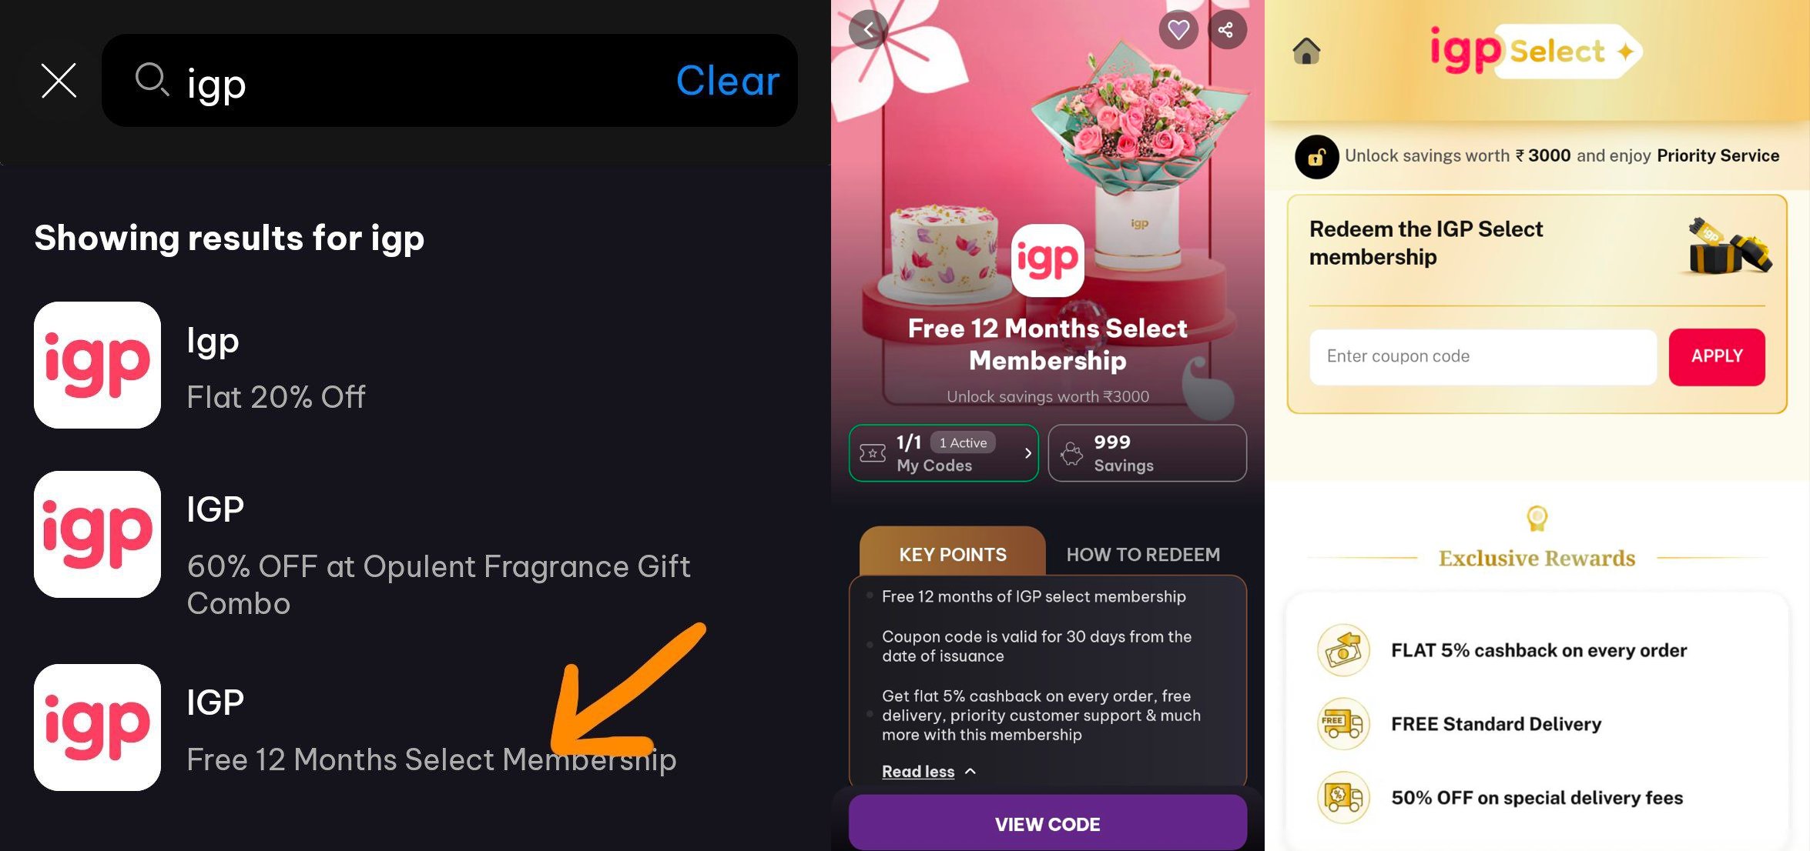
Task: Go to home via the house icon
Action: coord(1306,52)
